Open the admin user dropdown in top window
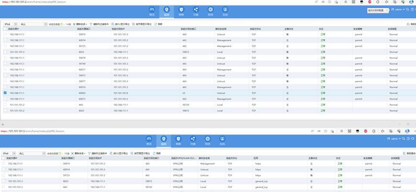Viewport: 416px width, 192px height. (399, 9)
